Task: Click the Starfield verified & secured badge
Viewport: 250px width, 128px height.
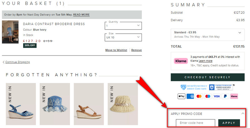Action: 222,87
